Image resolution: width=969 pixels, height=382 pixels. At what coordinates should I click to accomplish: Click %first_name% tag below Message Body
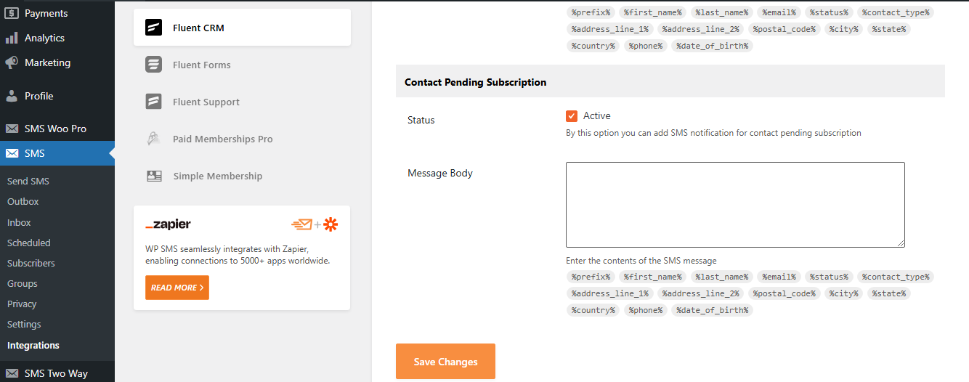point(652,277)
